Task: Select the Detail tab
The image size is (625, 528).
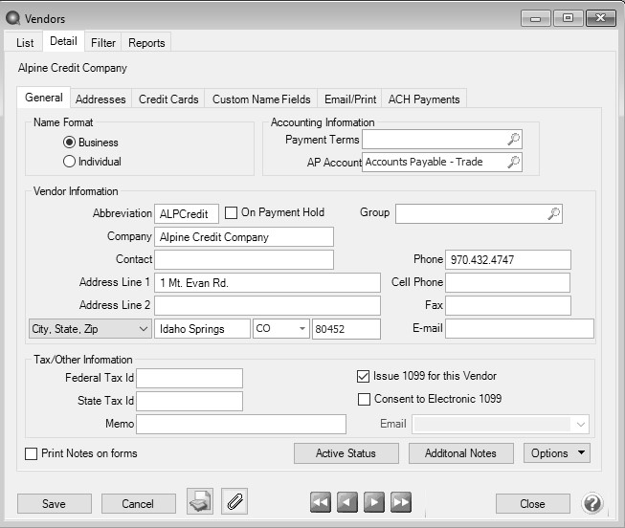Action: [x=63, y=41]
